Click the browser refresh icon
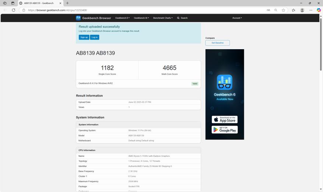 [x=14, y=10]
